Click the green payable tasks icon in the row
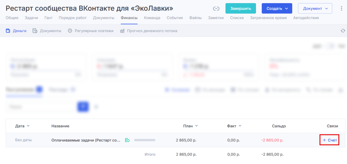Screen dimensions: 347x164 [127, 140]
